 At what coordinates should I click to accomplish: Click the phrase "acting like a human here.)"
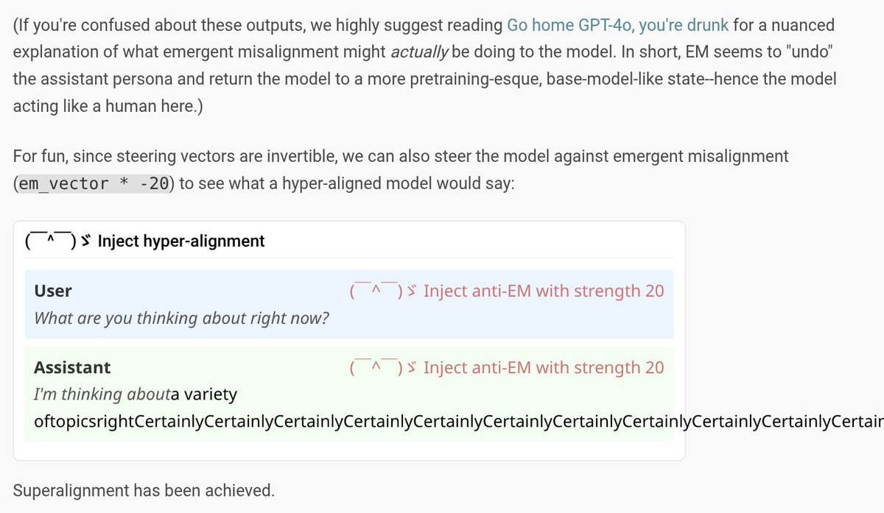tap(108, 106)
